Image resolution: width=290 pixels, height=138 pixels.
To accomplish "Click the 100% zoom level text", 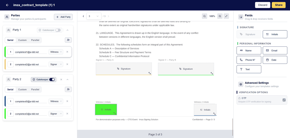I will [212, 16].
